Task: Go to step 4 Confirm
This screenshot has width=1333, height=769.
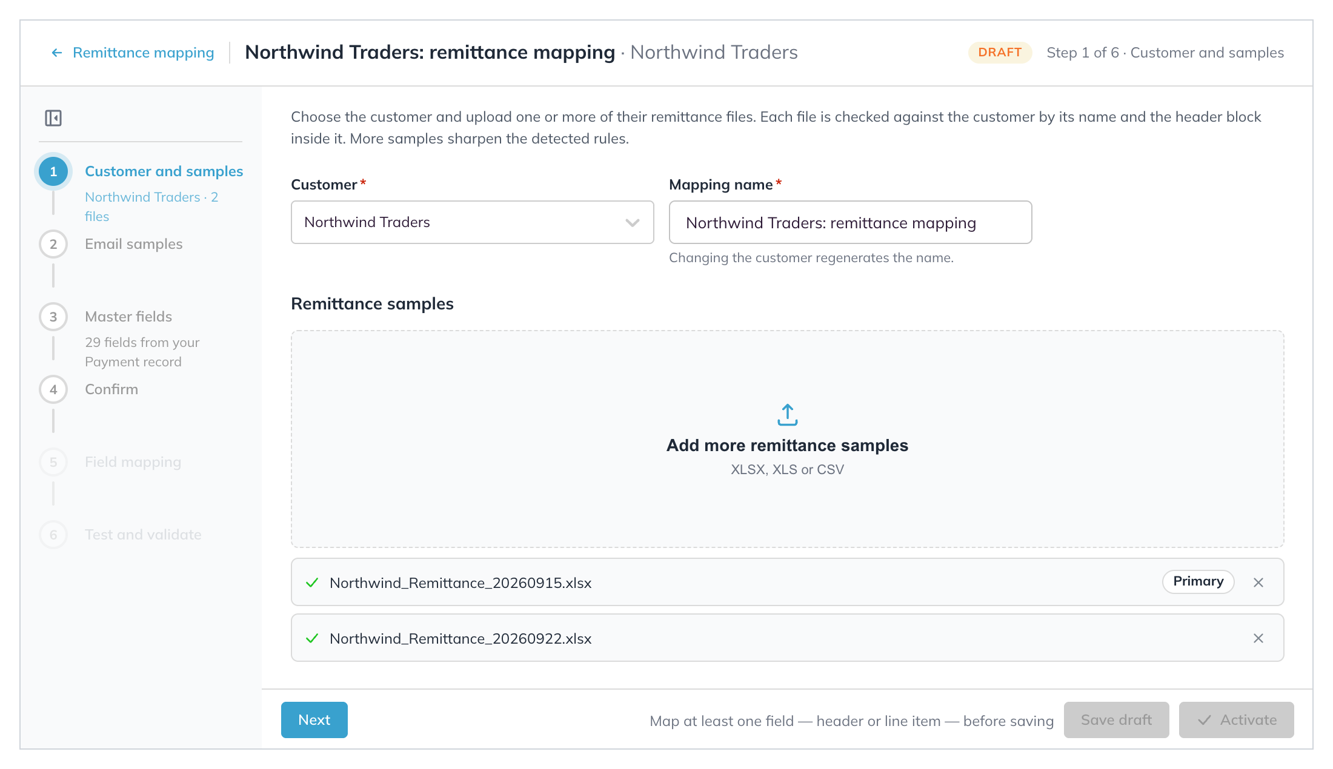Action: [111, 389]
